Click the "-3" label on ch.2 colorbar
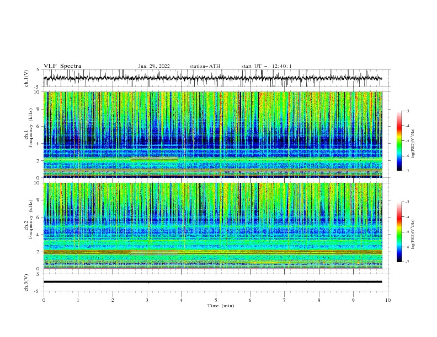Viewport: 437px width, 337px height. tap(407, 202)
